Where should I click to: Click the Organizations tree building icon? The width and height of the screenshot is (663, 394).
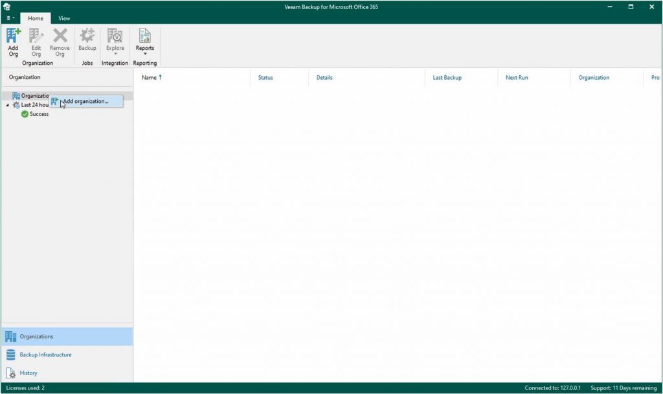[x=16, y=96]
